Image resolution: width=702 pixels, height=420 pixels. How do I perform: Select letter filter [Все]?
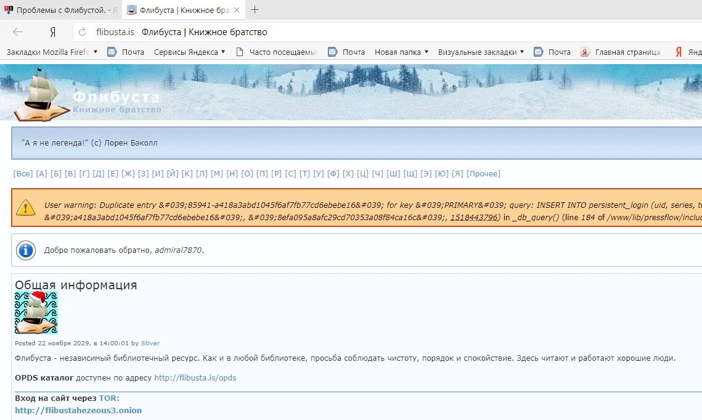23,173
